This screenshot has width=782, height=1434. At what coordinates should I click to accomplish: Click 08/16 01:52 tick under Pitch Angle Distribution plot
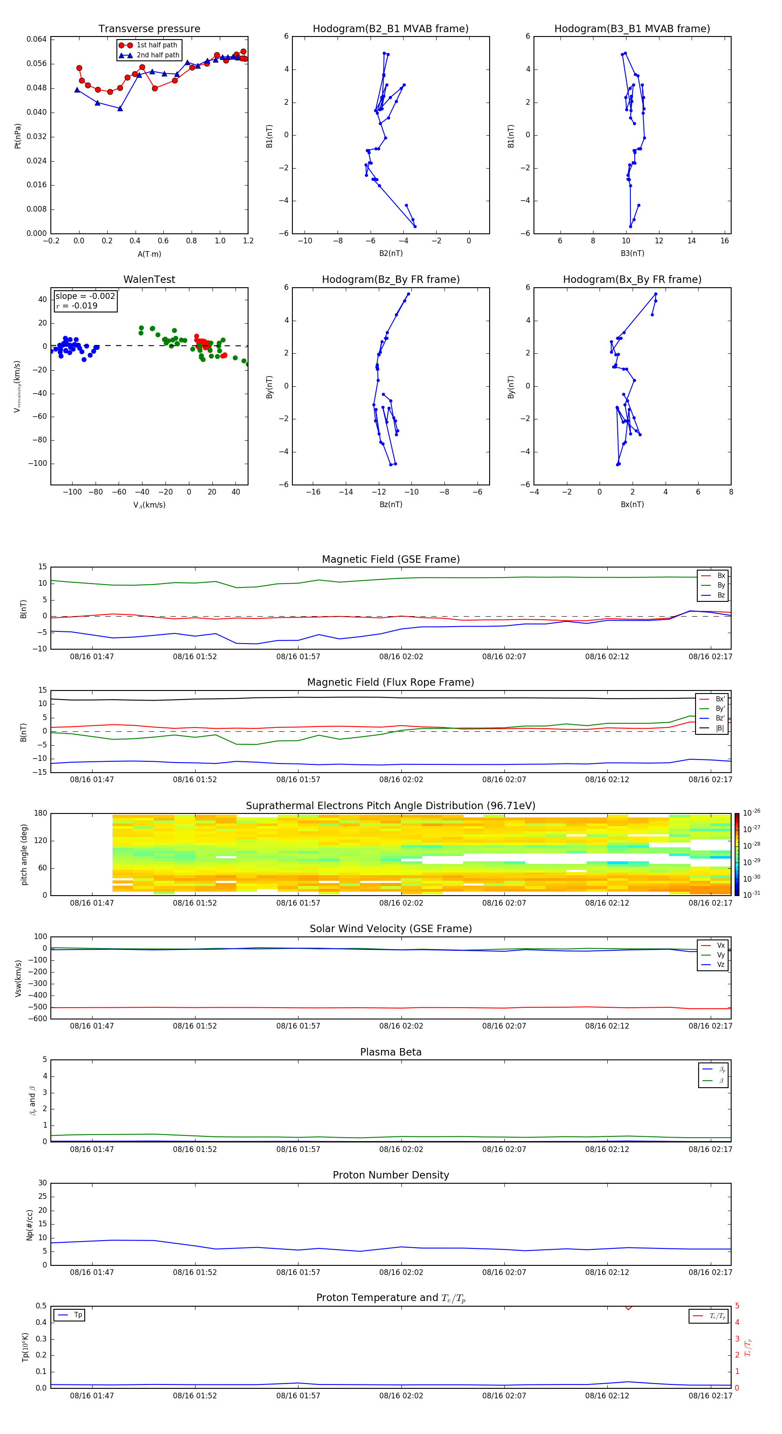pos(195,903)
